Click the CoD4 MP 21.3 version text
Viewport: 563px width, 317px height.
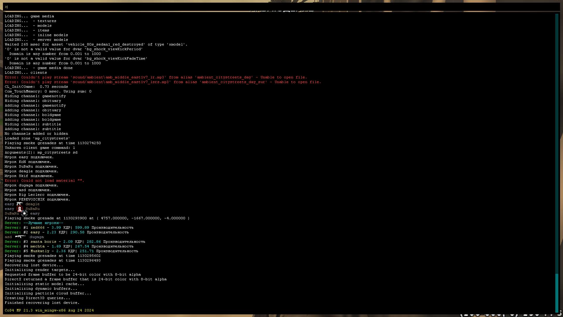click(x=49, y=310)
